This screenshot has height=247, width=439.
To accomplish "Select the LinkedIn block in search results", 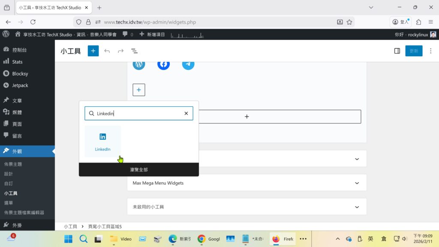I will pyautogui.click(x=103, y=142).
